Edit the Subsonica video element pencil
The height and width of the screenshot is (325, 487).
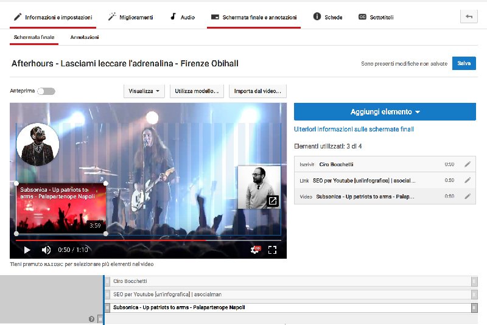coord(468,196)
